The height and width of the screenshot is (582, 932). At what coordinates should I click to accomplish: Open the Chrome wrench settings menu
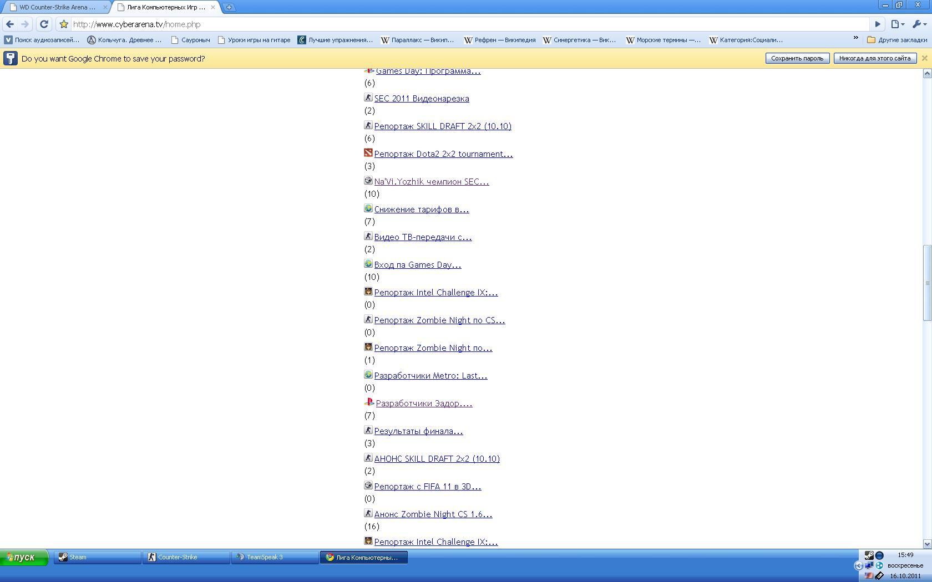(x=919, y=24)
